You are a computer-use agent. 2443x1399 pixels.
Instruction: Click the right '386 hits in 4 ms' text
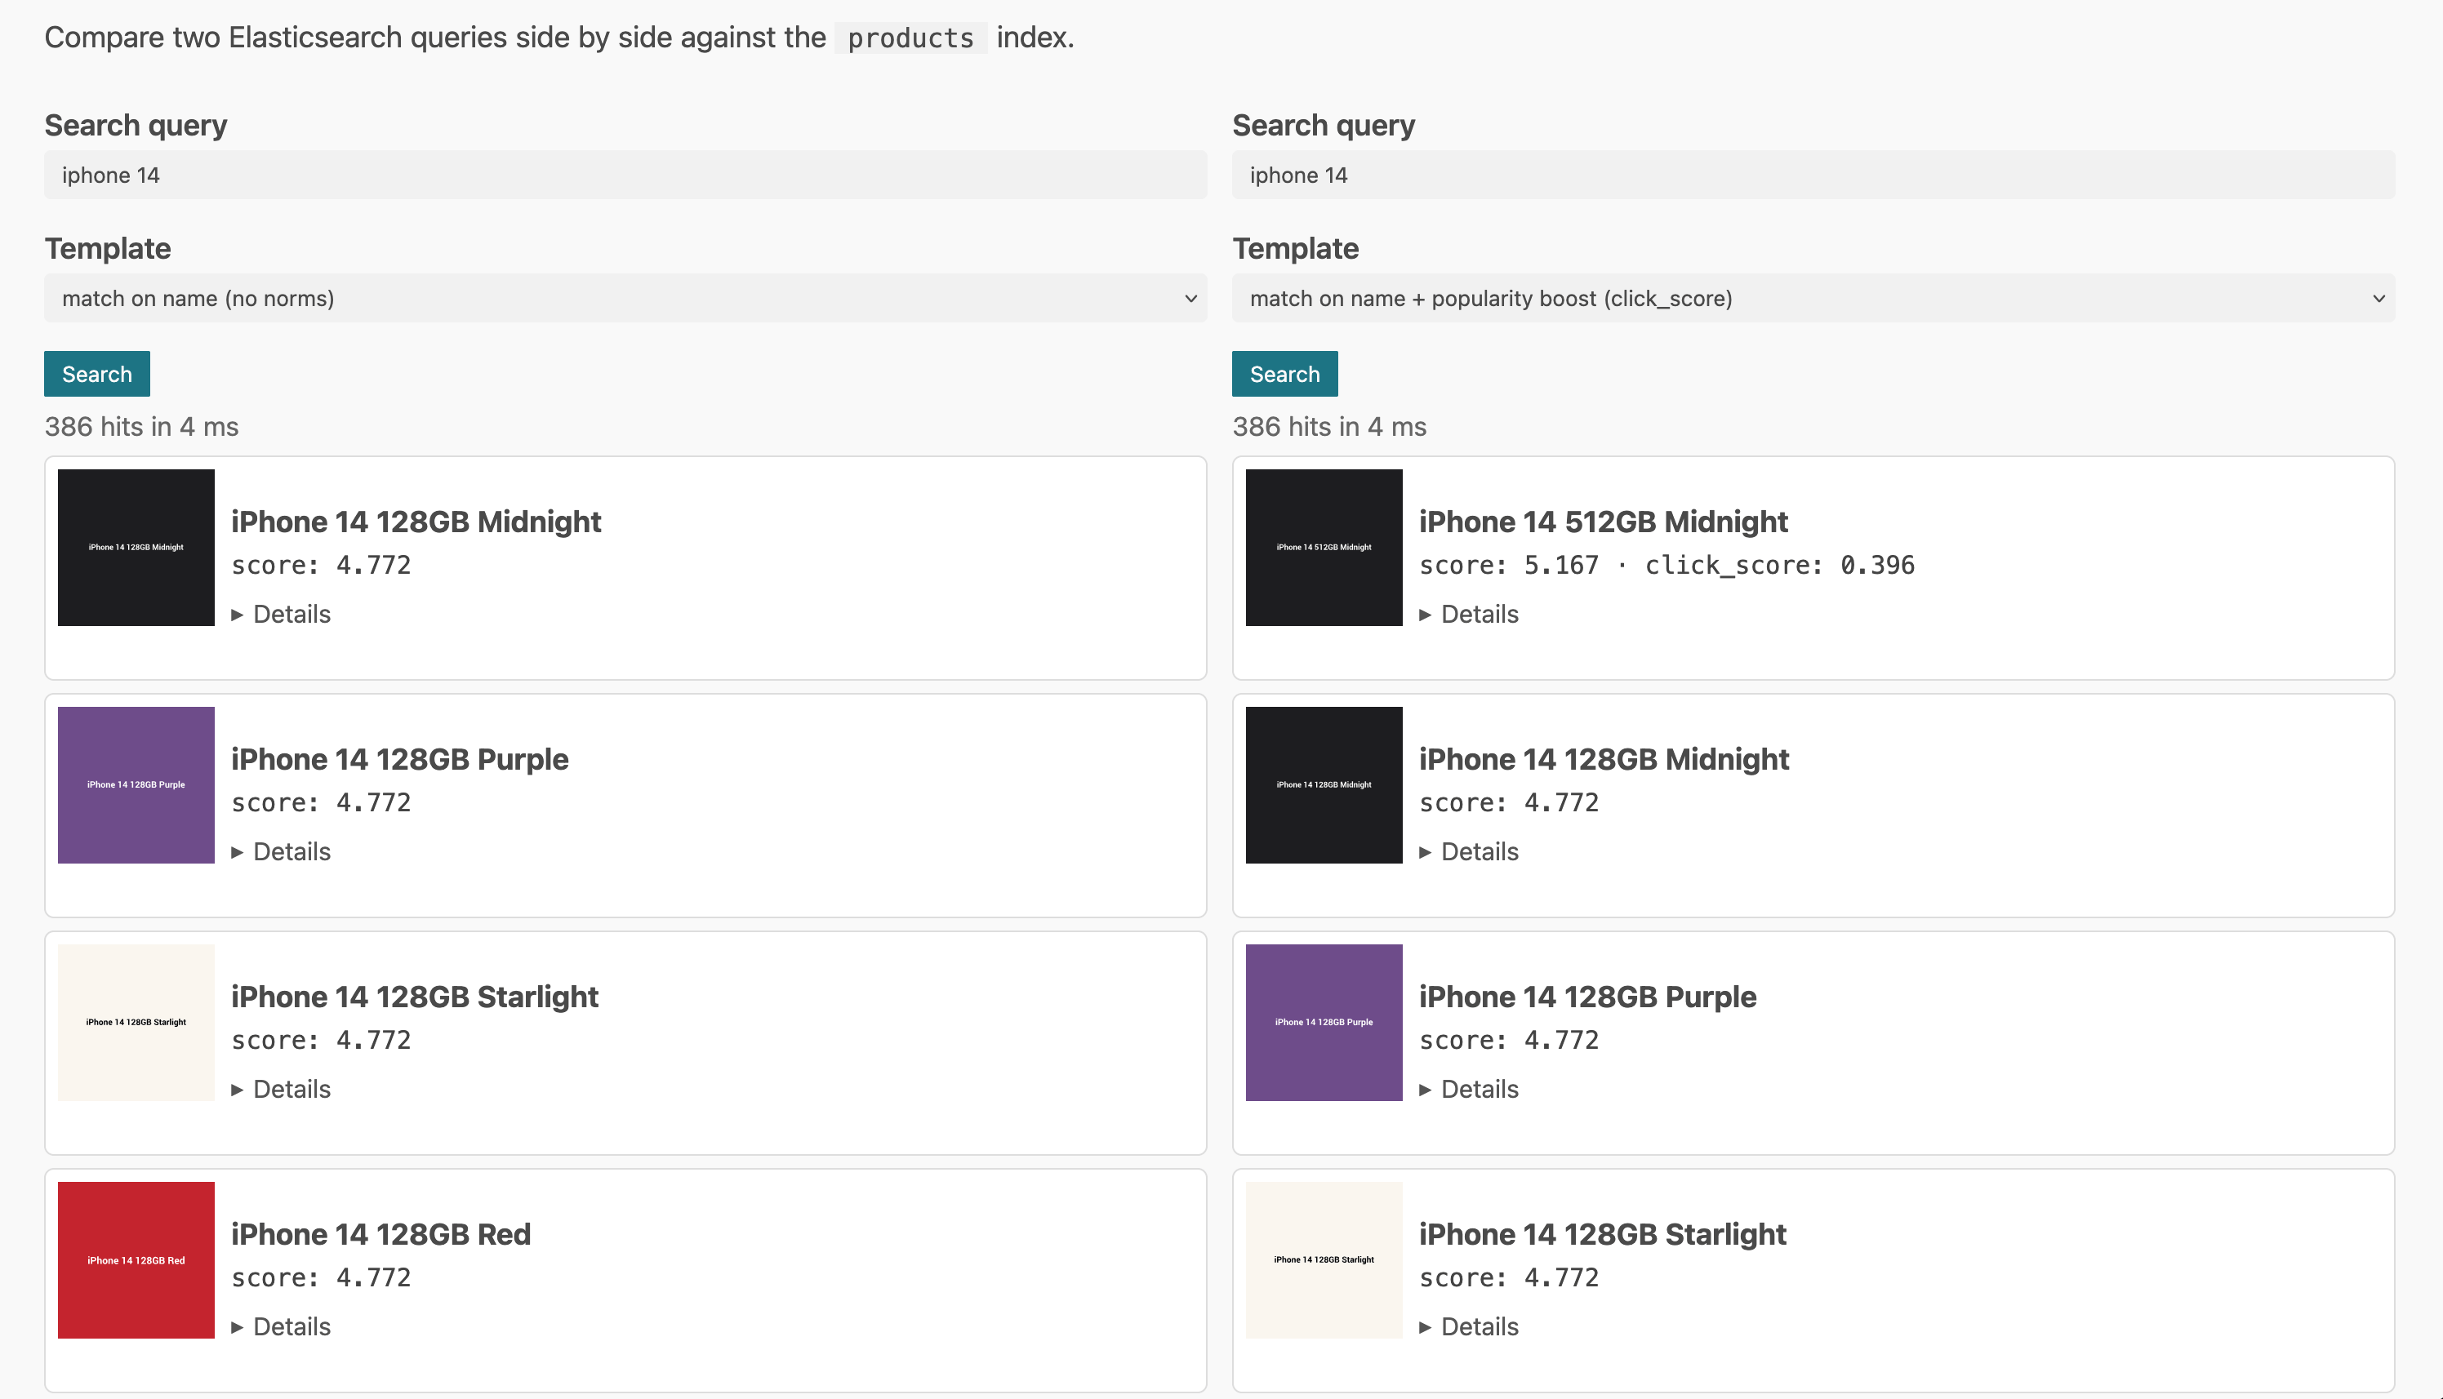point(1329,427)
